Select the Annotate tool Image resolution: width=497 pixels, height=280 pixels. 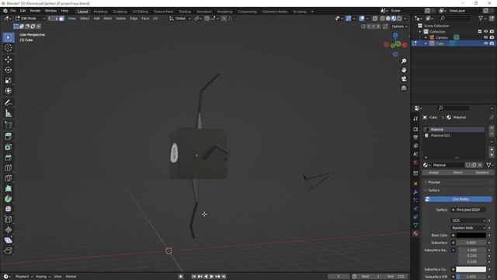pos(9,103)
